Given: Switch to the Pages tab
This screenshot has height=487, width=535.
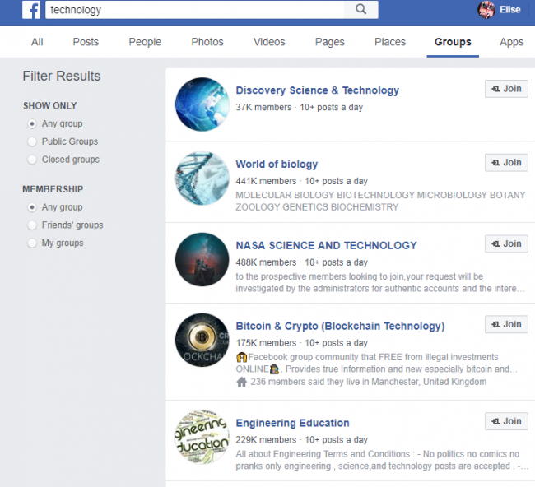Looking at the screenshot, I should point(329,42).
